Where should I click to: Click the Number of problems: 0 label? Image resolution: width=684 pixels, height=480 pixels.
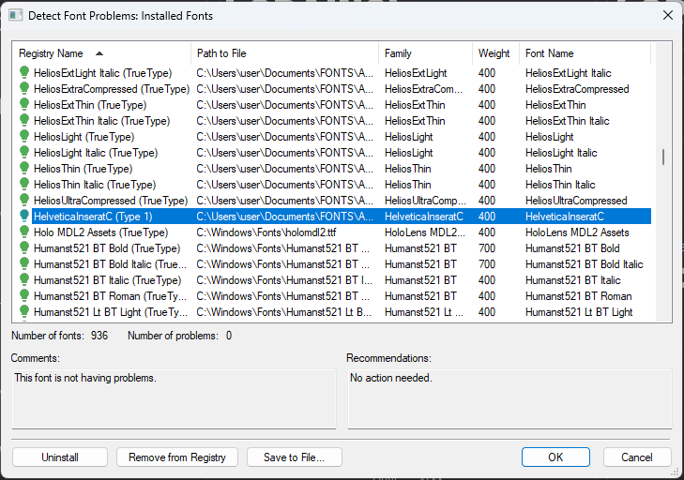pos(180,336)
